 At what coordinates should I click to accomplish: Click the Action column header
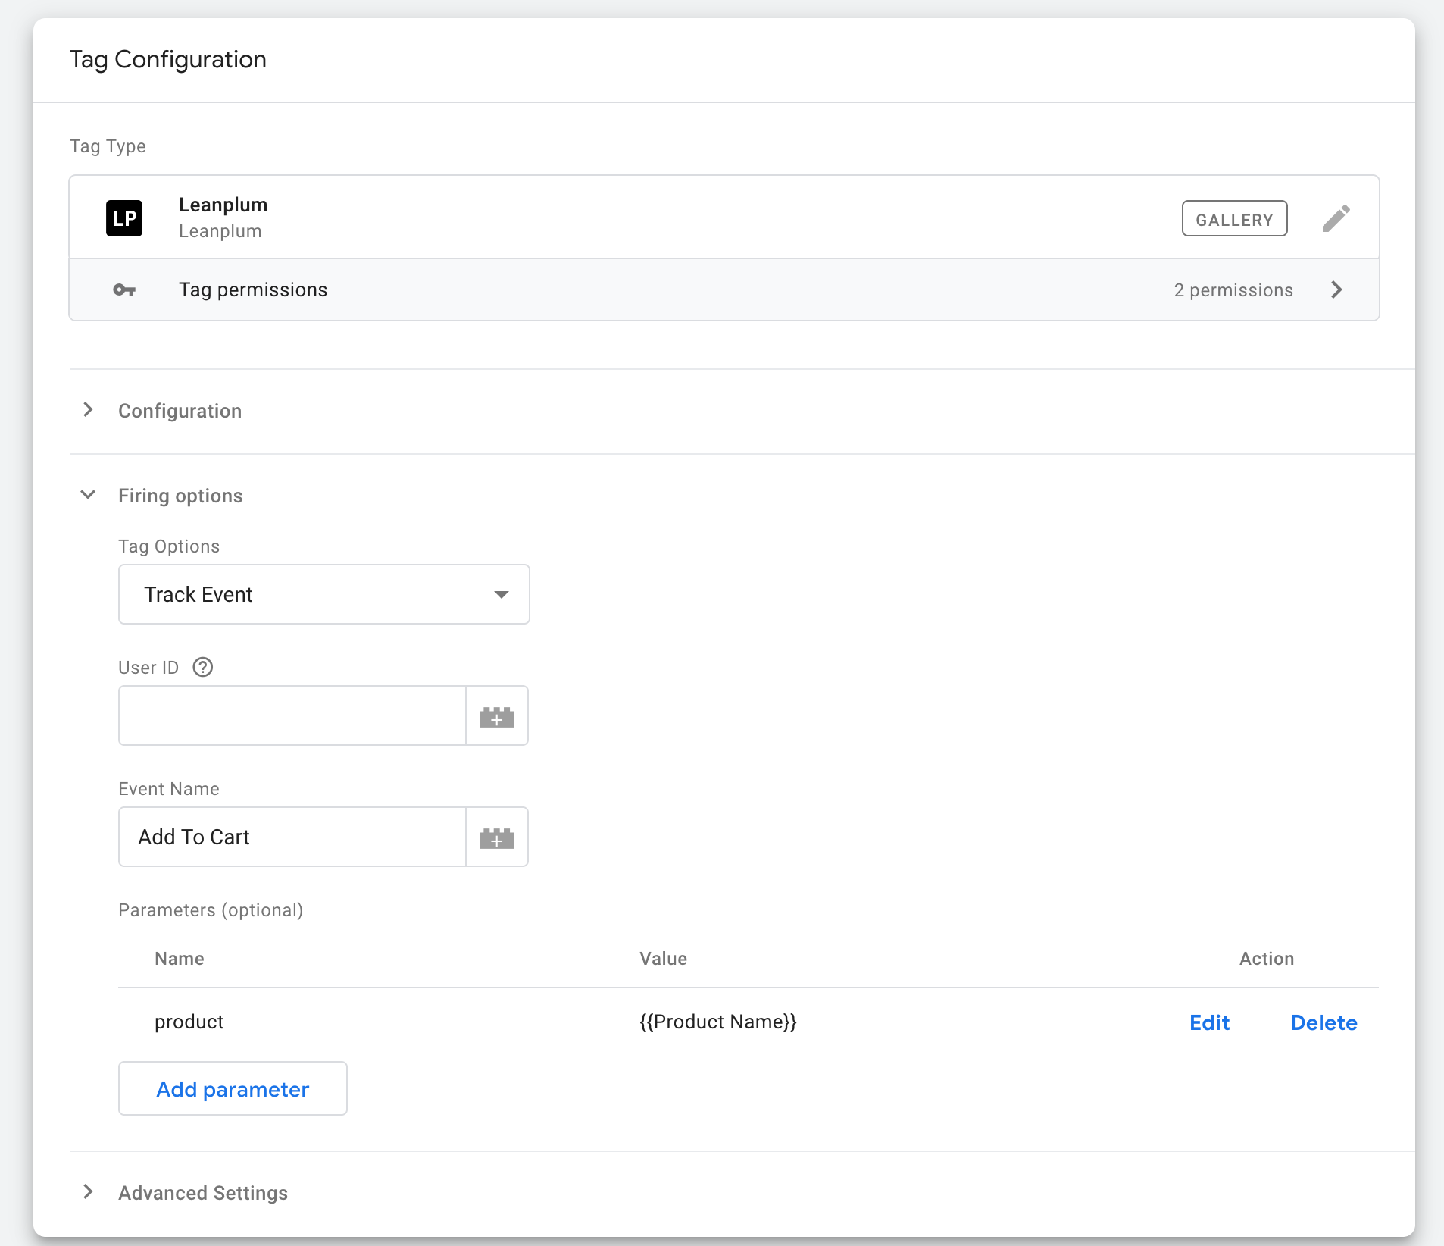(x=1267, y=959)
